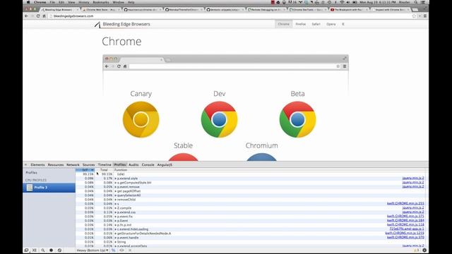Image resolution: width=452 pixels, height=254 pixels.
Task: Close the DevTools panel
Action: click(25, 164)
